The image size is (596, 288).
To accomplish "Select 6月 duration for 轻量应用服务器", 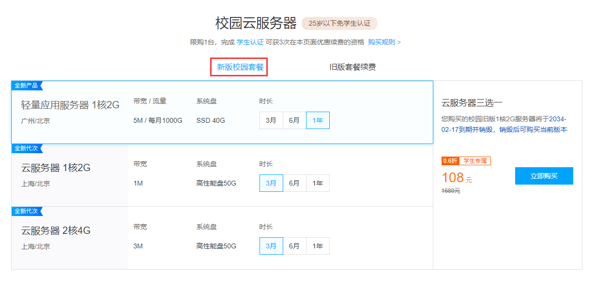I will click(294, 120).
